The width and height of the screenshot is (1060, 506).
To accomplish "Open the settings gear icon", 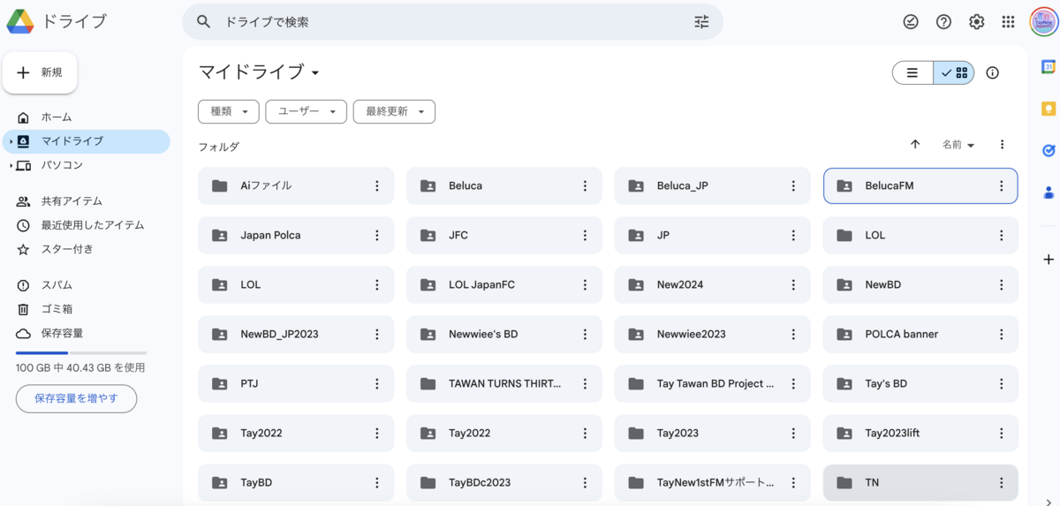I will [x=976, y=22].
